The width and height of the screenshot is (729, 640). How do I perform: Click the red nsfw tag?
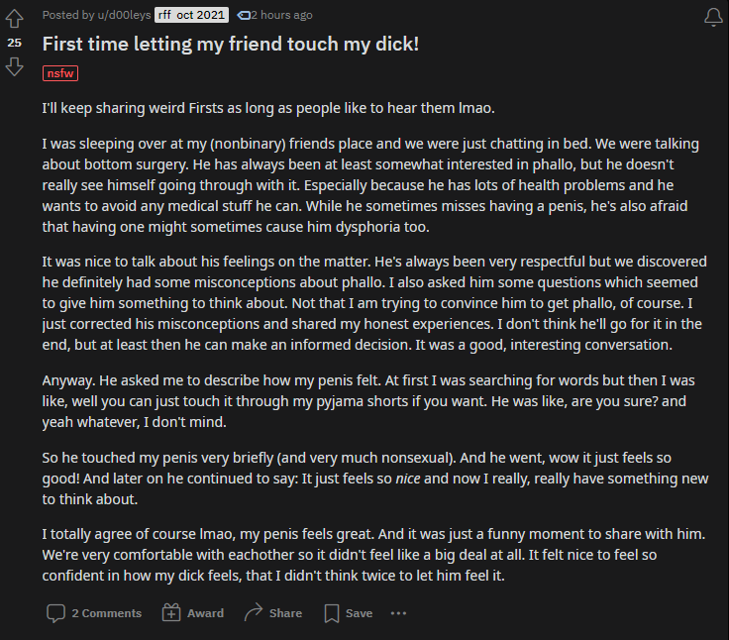click(x=60, y=73)
